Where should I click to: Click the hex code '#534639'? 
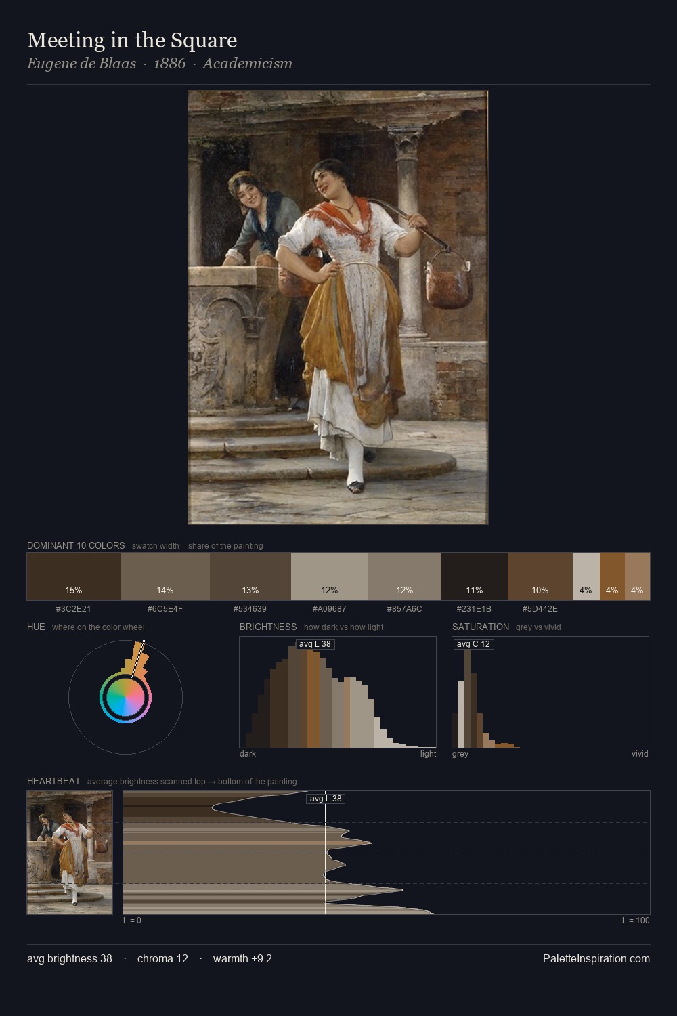click(250, 609)
